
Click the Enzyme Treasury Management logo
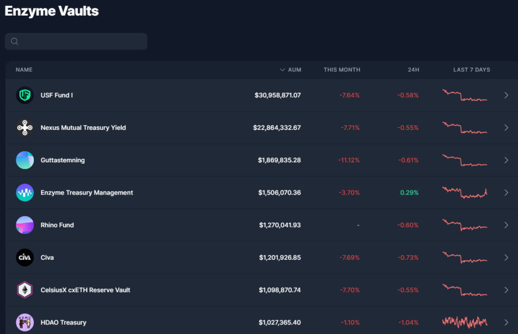pos(25,193)
